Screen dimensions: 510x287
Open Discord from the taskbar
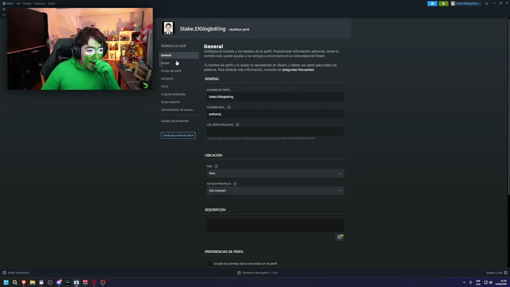[59, 283]
